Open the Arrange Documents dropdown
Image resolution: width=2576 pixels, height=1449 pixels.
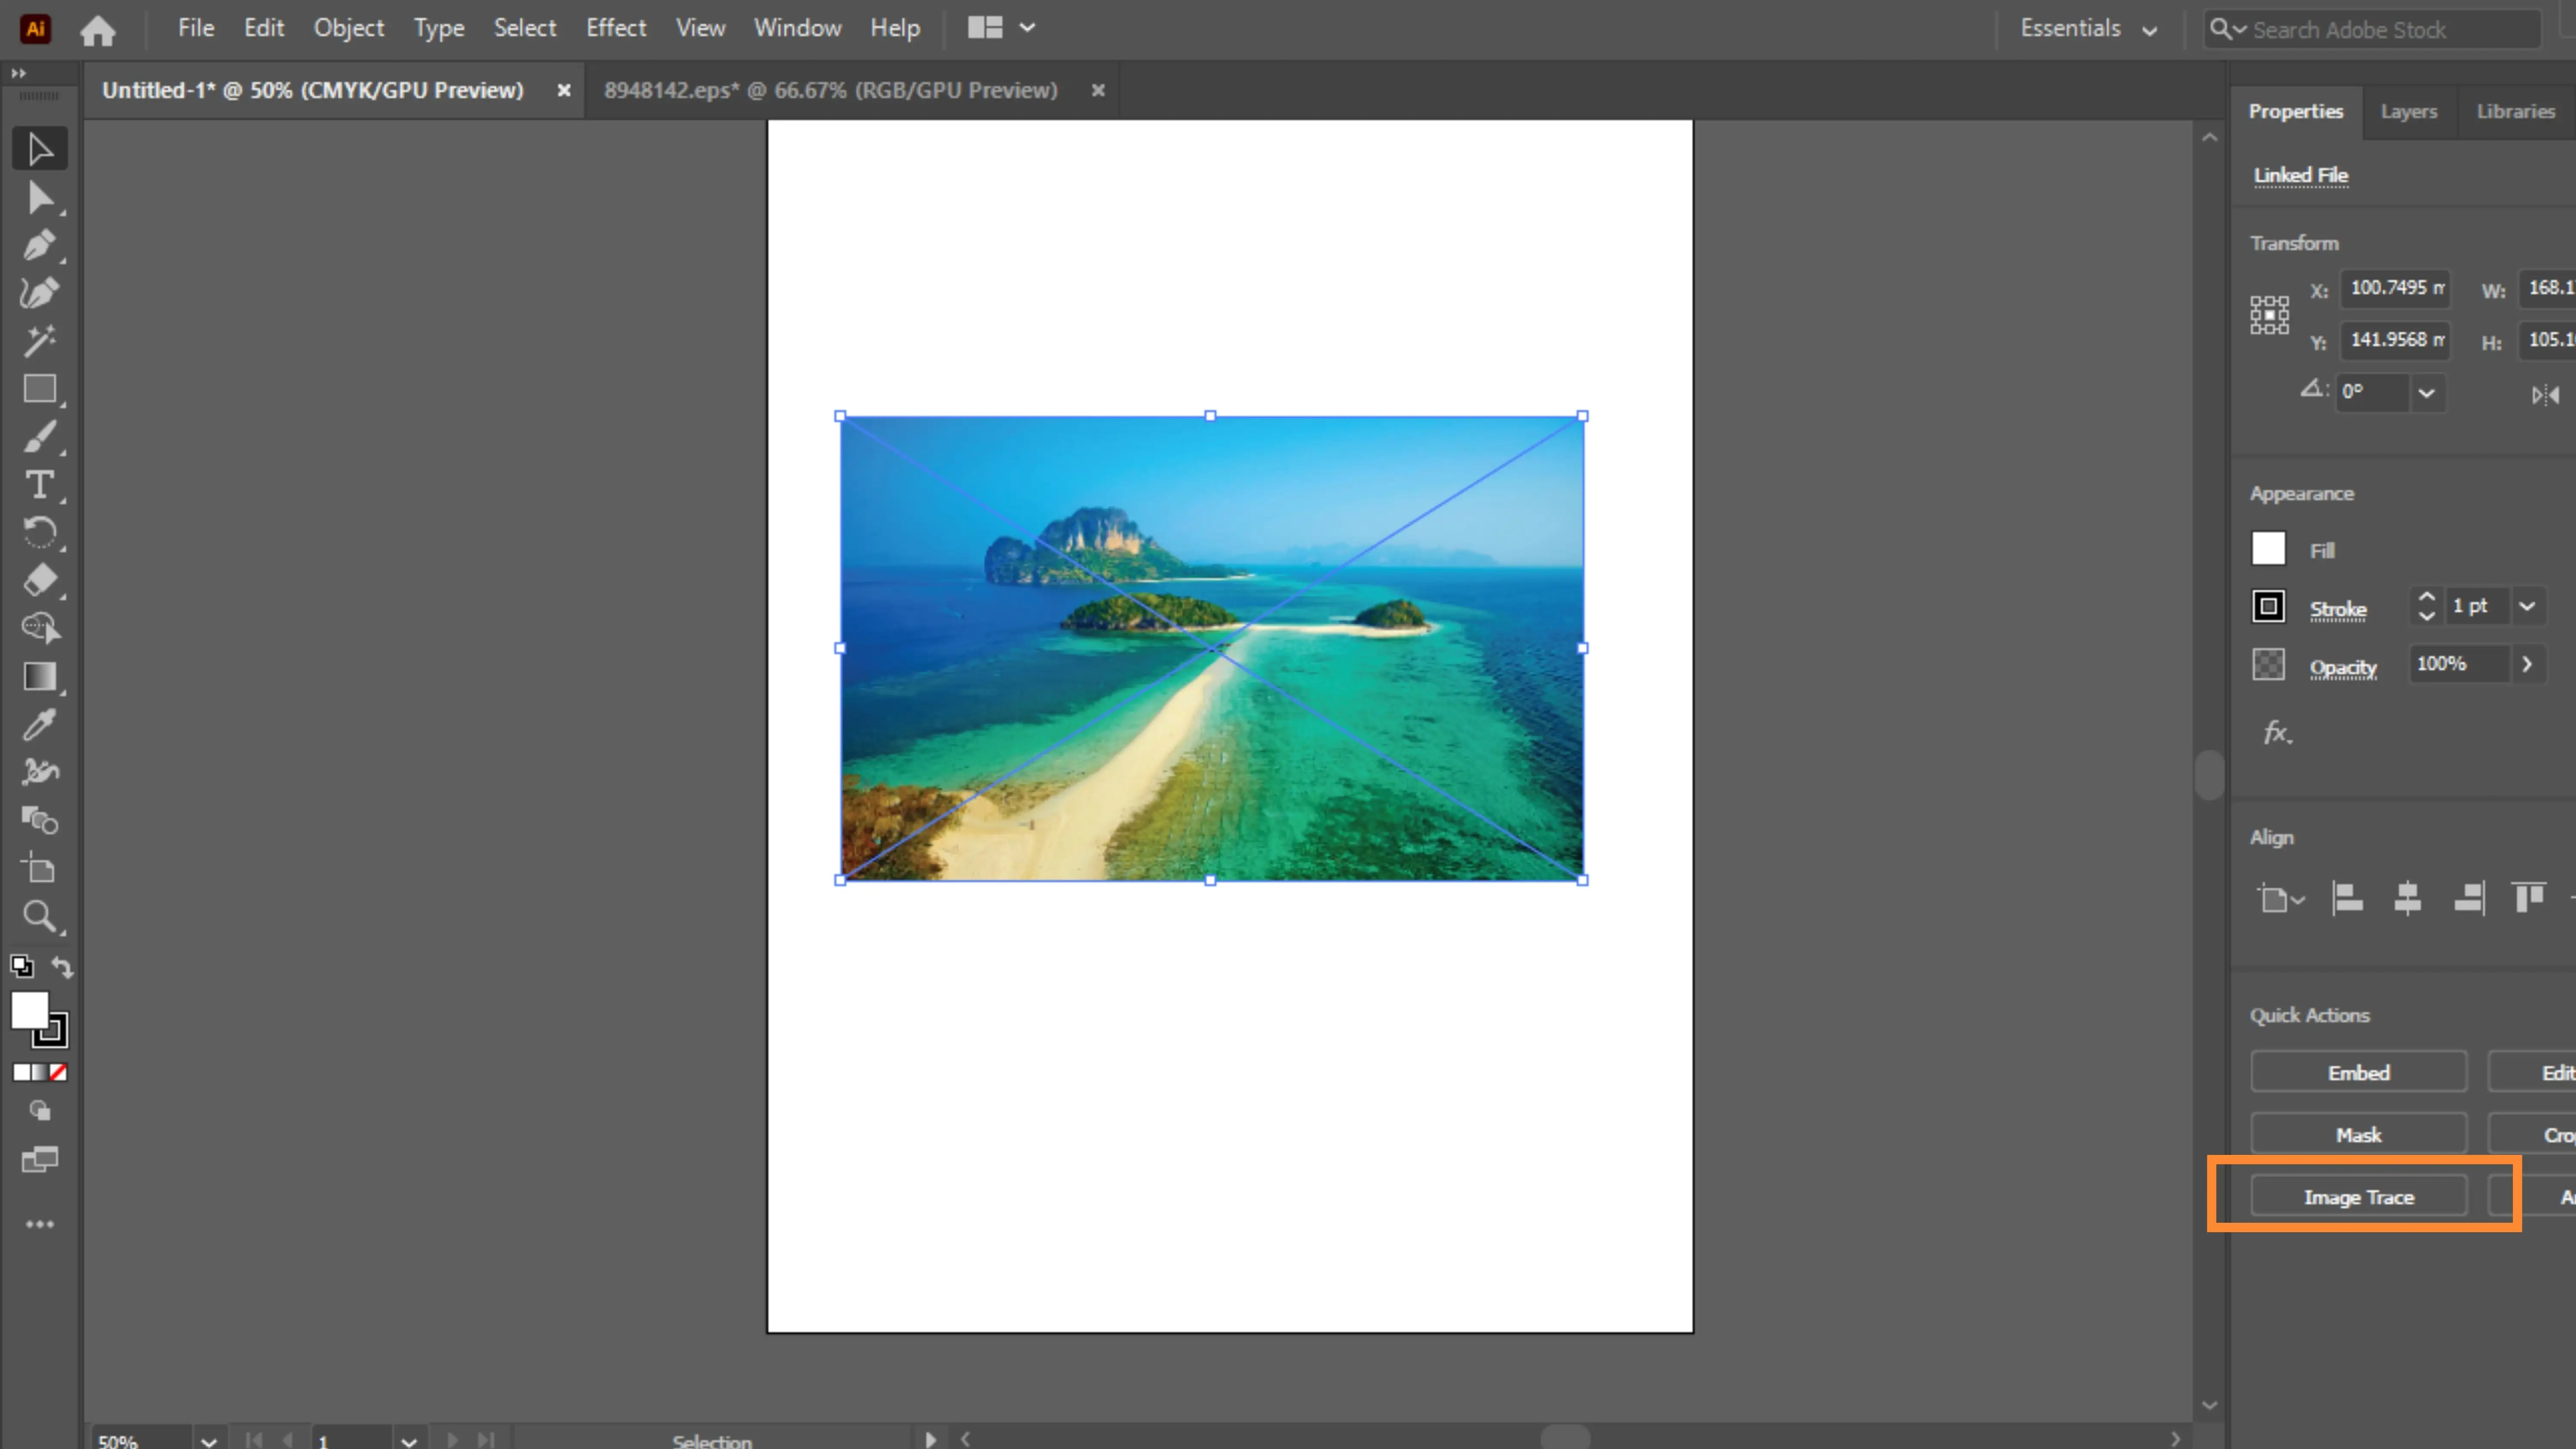point(1001,28)
